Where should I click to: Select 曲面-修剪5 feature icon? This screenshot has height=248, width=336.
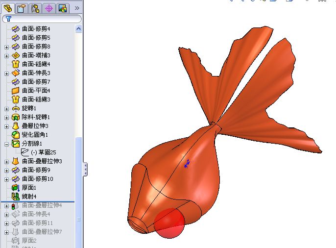16,38
